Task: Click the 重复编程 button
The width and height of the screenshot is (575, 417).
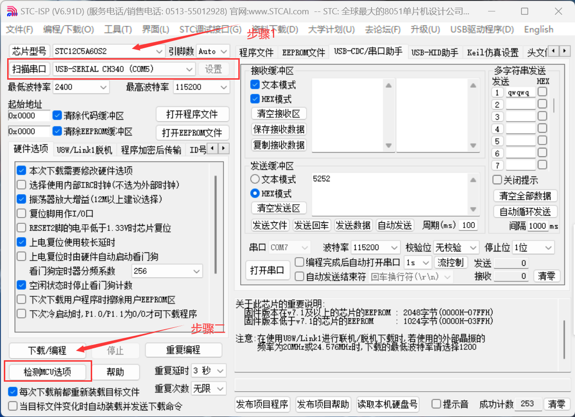Action: (x=183, y=350)
